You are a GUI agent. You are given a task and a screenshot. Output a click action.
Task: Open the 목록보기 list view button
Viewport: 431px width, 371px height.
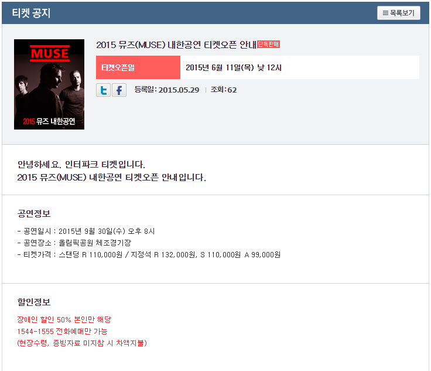(399, 13)
